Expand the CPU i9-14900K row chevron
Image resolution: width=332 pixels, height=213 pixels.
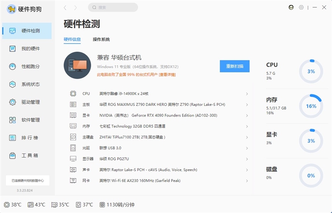tap(247, 94)
